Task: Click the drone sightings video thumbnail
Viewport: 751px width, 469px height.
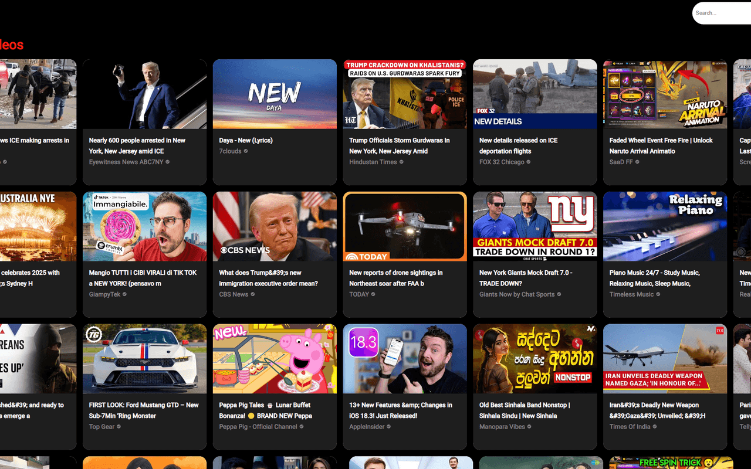Action: pos(404,226)
